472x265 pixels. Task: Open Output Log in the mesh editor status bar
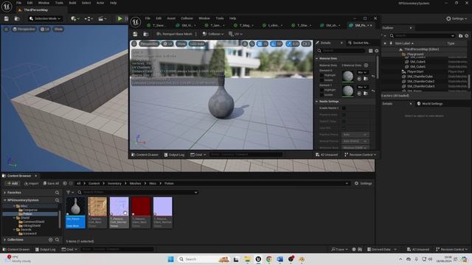click(174, 155)
